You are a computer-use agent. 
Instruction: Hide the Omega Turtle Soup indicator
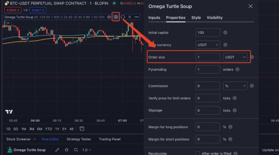109,17
